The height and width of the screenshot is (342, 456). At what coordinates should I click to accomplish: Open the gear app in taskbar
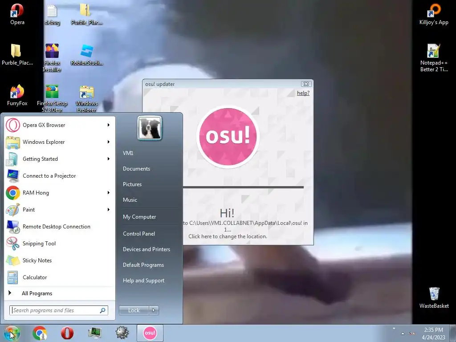pyautogui.click(x=122, y=333)
